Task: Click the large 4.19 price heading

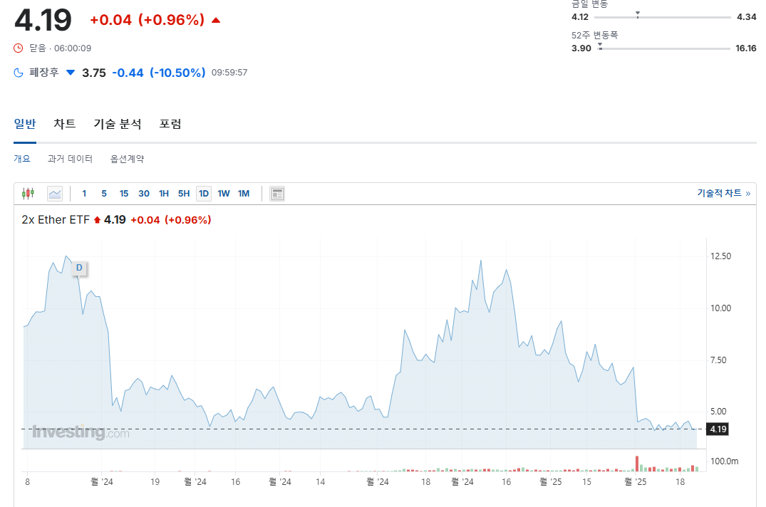Action: coord(43,20)
